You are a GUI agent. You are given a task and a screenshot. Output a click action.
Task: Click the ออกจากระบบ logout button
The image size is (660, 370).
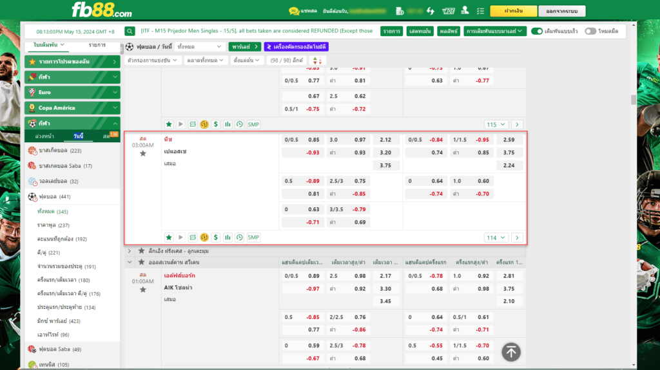[x=562, y=11]
